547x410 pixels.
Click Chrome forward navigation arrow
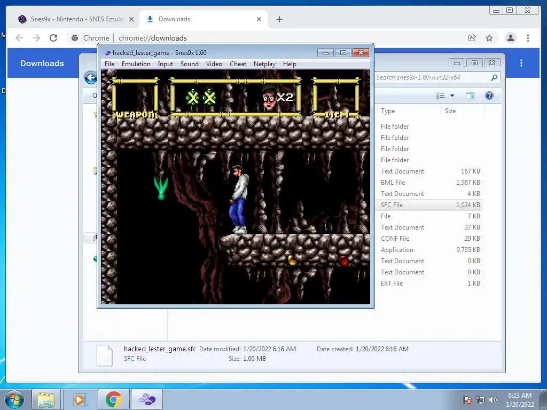coord(36,38)
